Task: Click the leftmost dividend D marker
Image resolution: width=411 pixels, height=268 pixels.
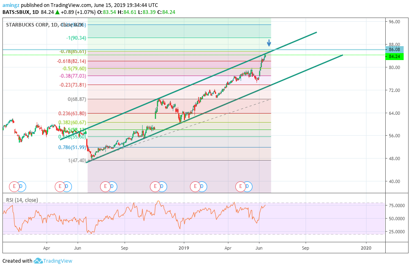Action: pyautogui.click(x=22, y=187)
